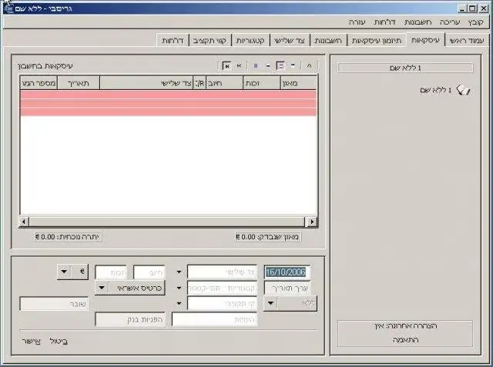Click the יתרה נוכחית € 0.00 balance label

coord(68,236)
